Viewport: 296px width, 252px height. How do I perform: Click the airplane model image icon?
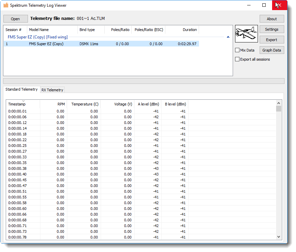pyautogui.click(x=246, y=33)
